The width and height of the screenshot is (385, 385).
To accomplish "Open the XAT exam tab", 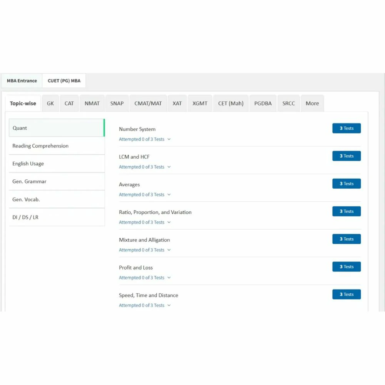I will pos(177,103).
